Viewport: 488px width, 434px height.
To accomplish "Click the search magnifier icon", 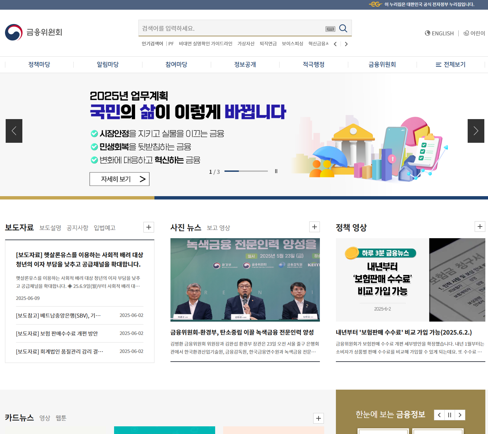I will pyautogui.click(x=343, y=28).
